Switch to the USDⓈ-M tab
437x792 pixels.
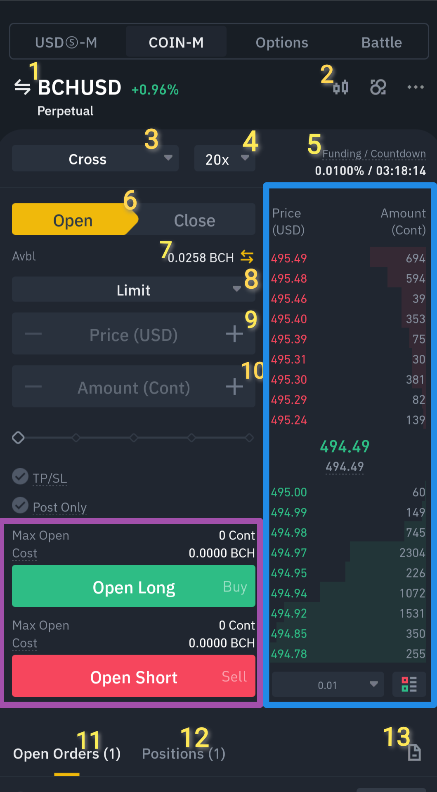(x=66, y=42)
